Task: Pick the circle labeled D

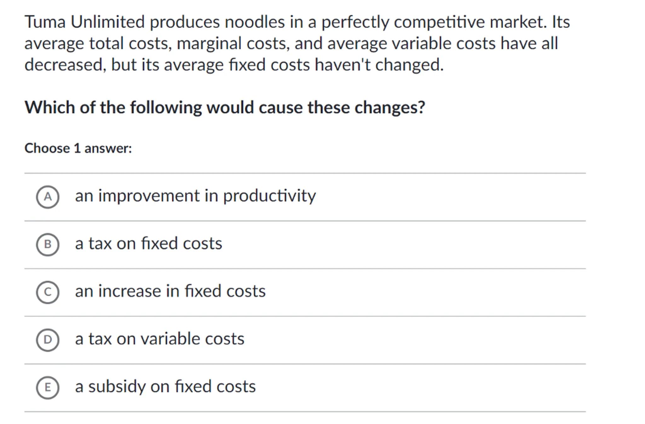Action: (48, 340)
